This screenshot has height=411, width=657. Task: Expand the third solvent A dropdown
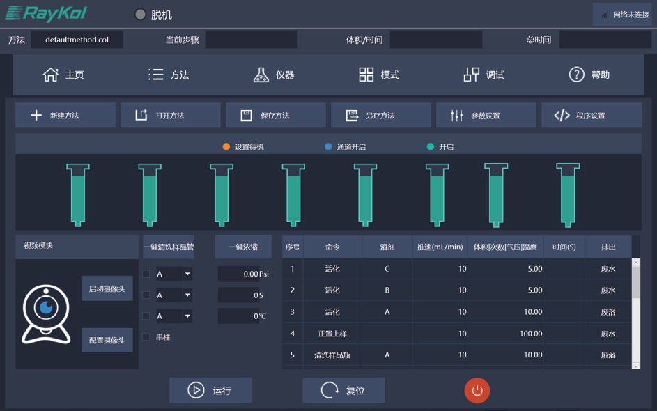[x=187, y=316]
